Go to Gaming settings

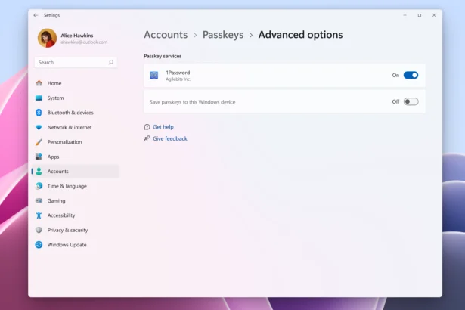pyautogui.click(x=76, y=200)
